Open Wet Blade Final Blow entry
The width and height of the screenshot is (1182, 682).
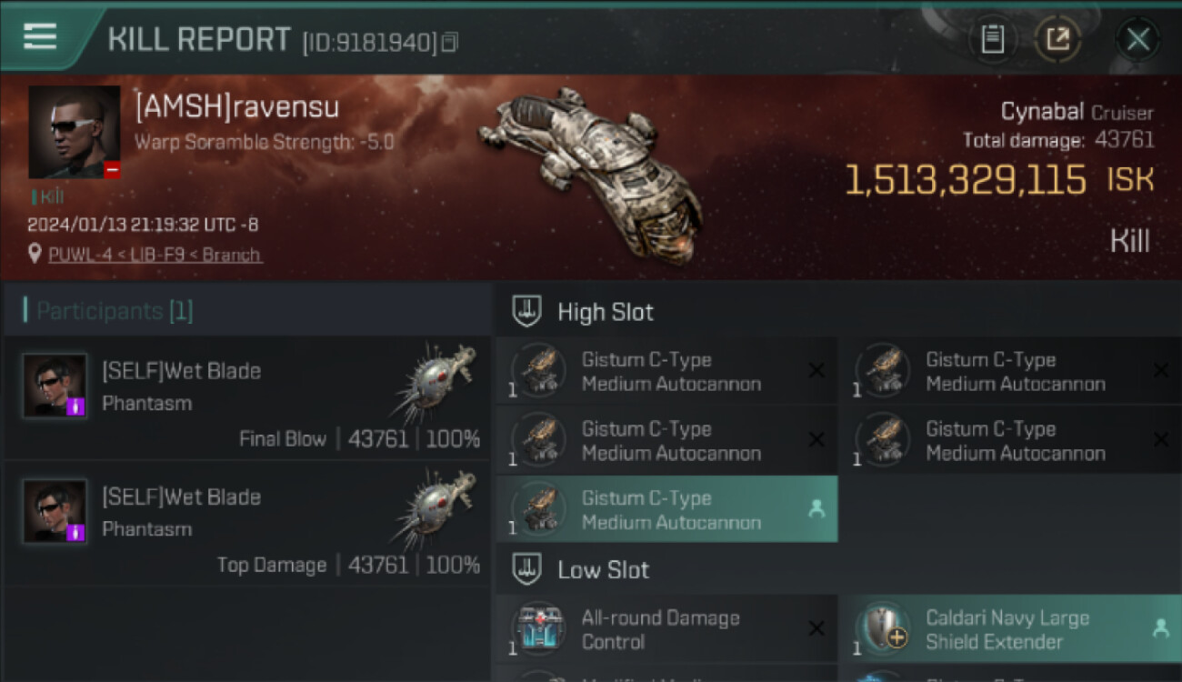(x=246, y=398)
